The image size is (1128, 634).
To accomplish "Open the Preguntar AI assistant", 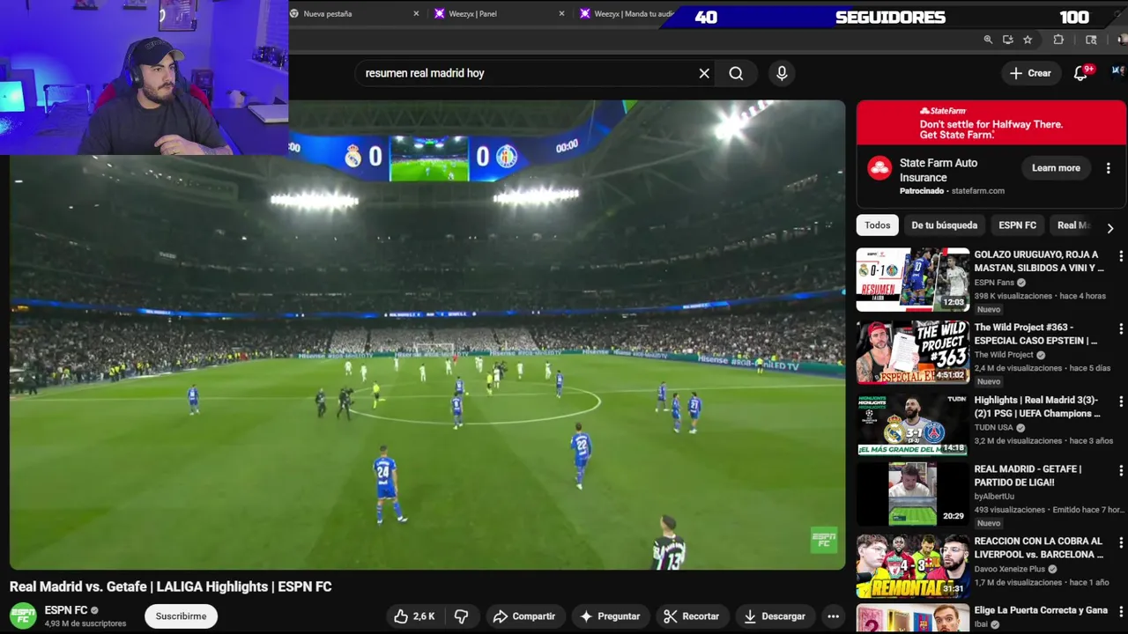I will click(610, 616).
